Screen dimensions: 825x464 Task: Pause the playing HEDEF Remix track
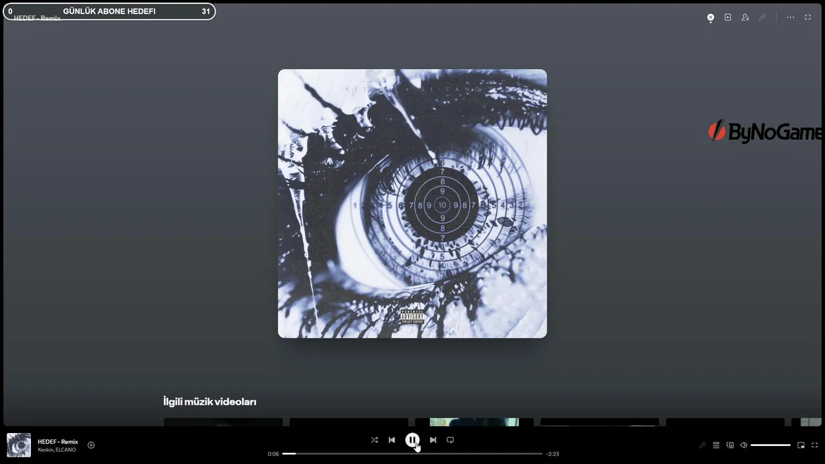tap(412, 440)
